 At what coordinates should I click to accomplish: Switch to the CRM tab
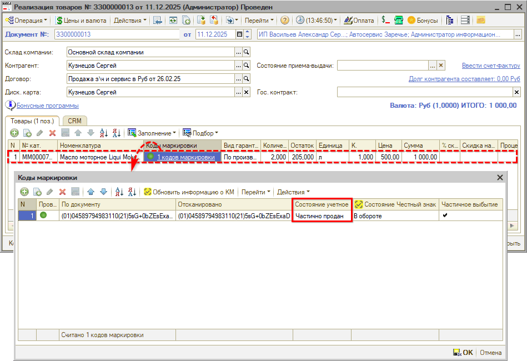(74, 121)
